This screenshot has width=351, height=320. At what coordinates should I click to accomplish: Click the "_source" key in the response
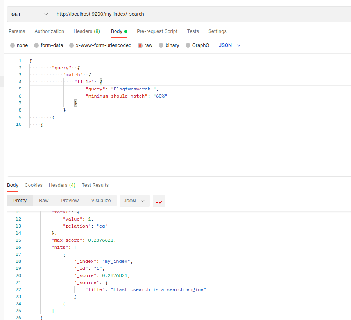tap(87, 282)
